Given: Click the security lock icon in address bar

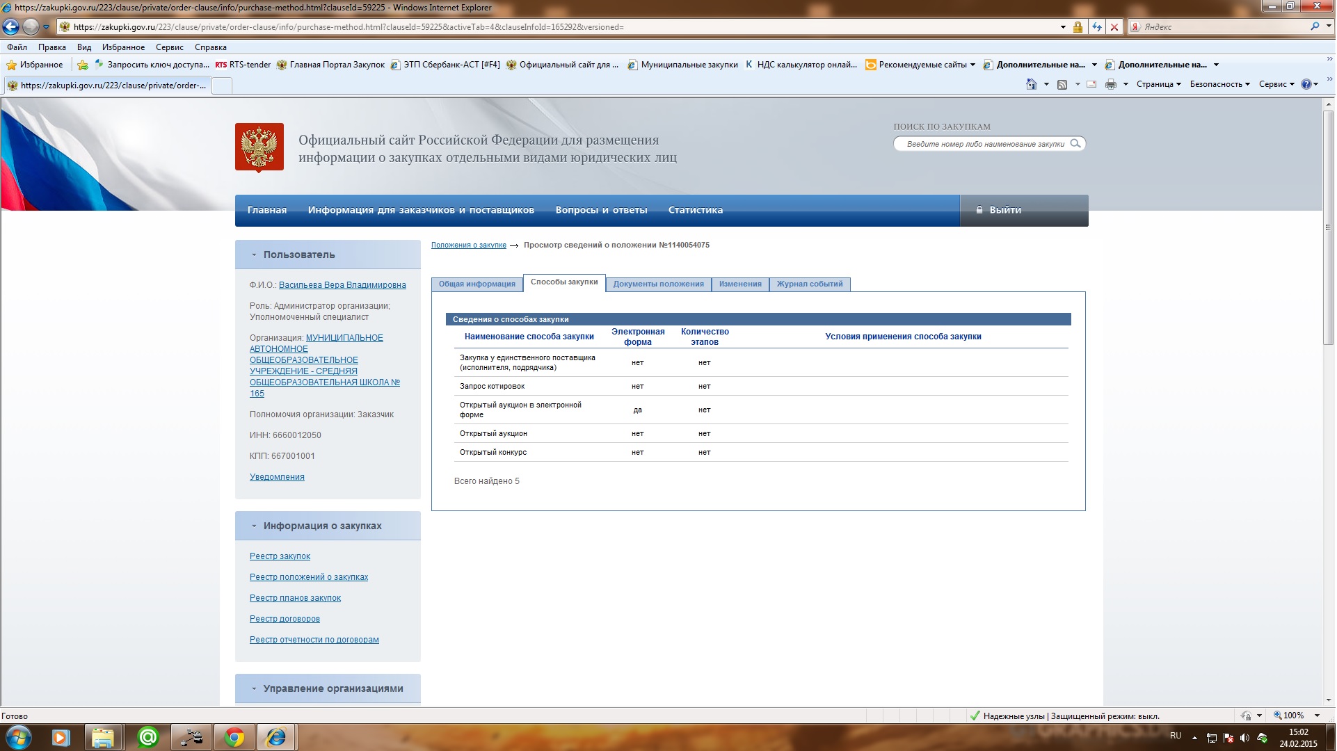Looking at the screenshot, I should [x=1078, y=27].
